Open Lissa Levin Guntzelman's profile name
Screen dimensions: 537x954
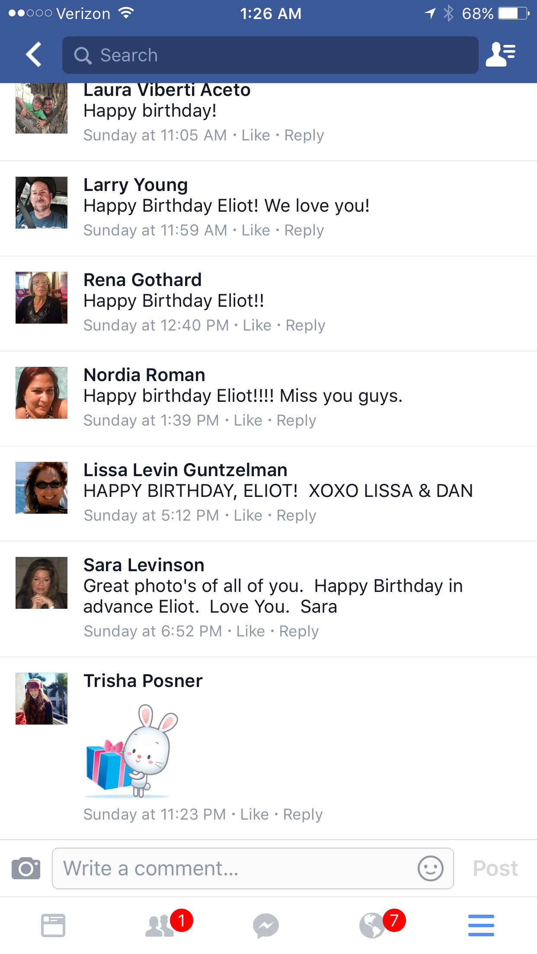185,470
